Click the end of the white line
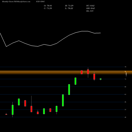The width and height of the screenshot is (132, 132). [100, 33]
